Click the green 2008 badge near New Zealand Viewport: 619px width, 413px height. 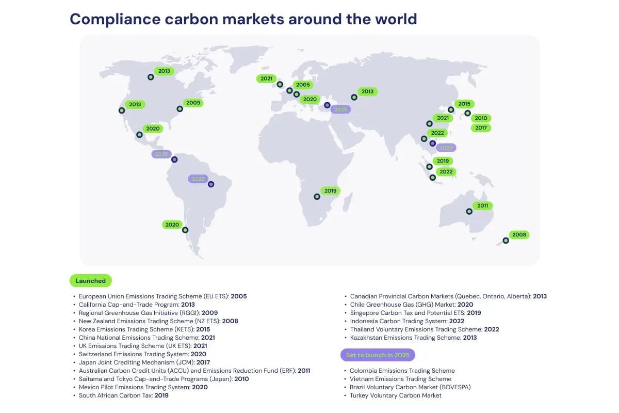click(518, 234)
